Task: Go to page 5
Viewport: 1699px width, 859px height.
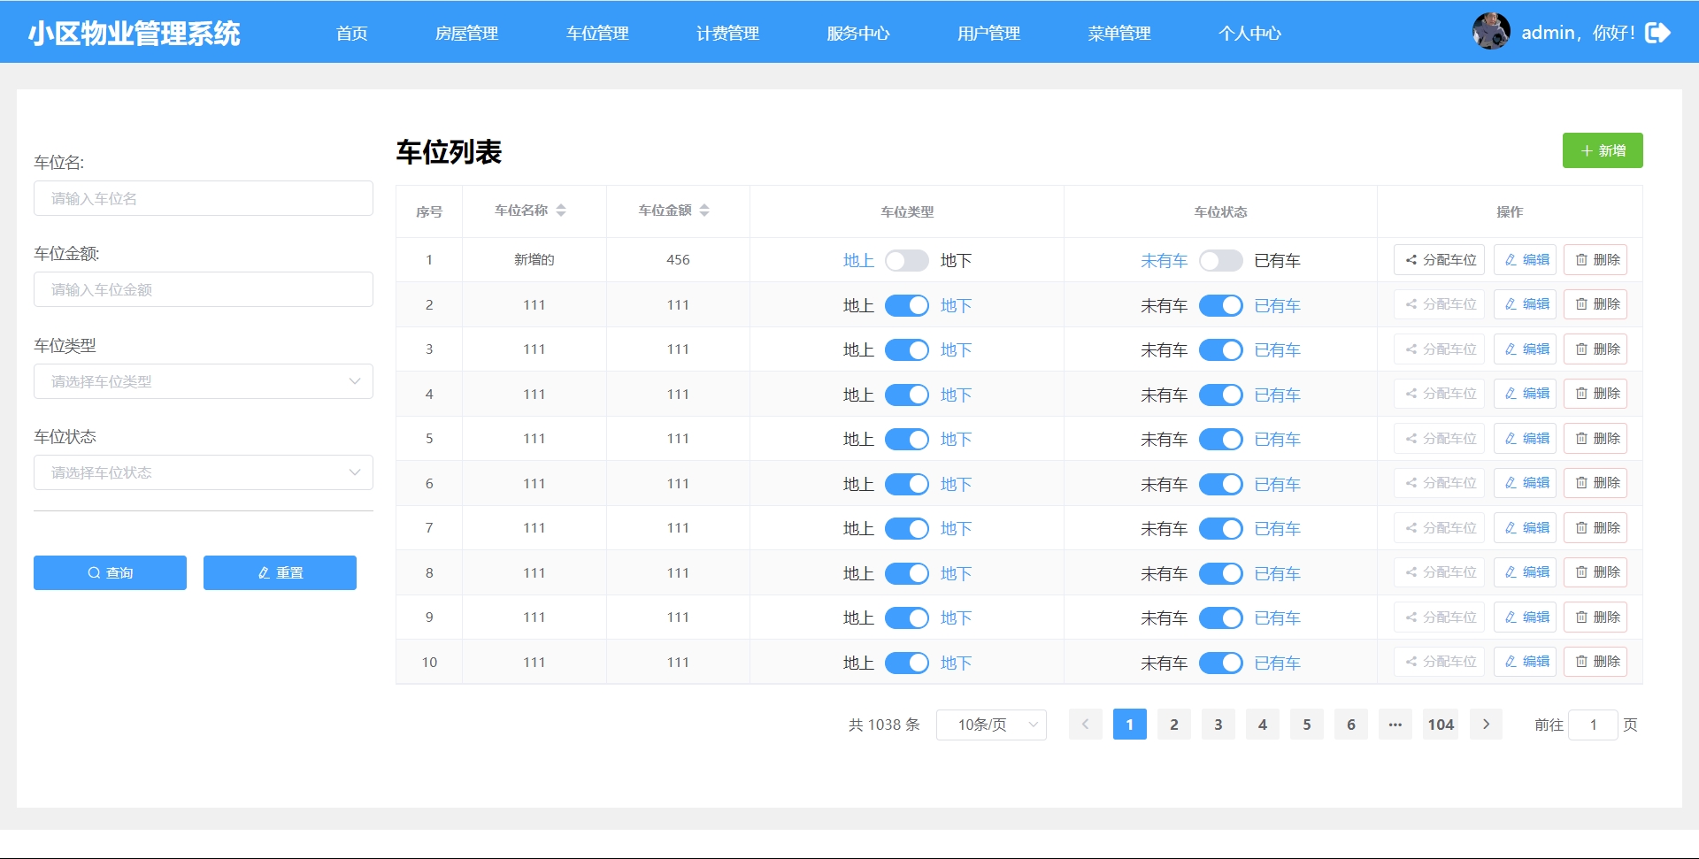Action: tap(1307, 725)
